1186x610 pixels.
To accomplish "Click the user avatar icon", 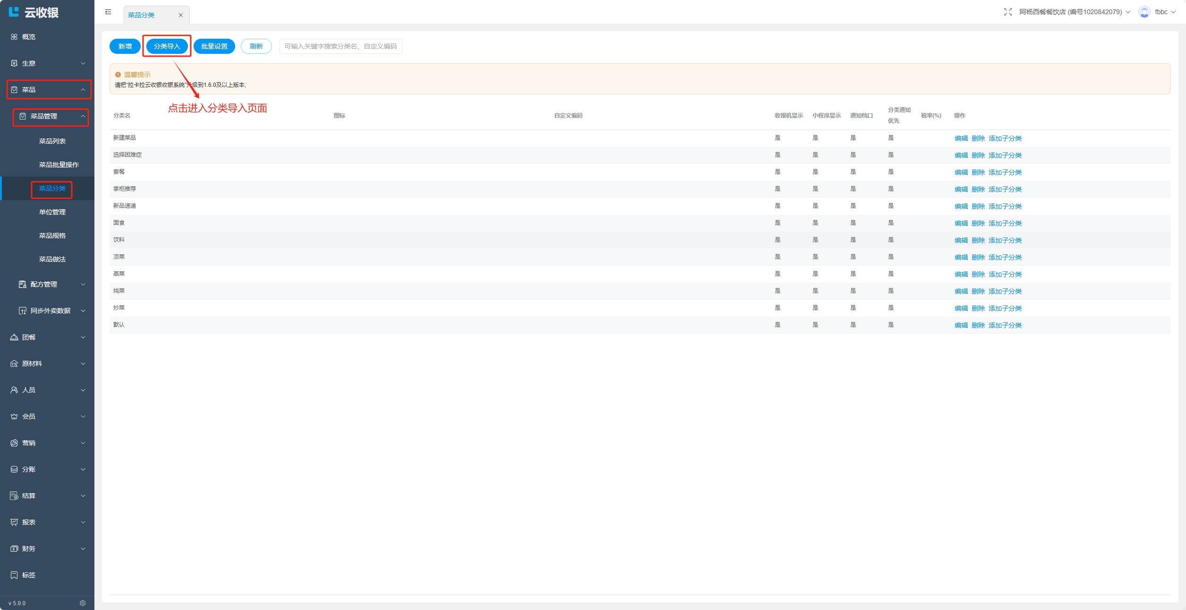I will (x=1144, y=12).
